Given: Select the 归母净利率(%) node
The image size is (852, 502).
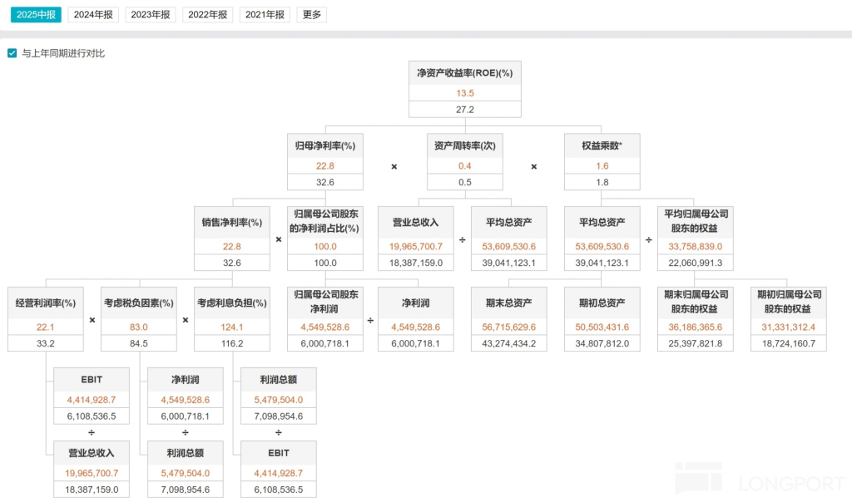Looking at the screenshot, I should point(324,145).
